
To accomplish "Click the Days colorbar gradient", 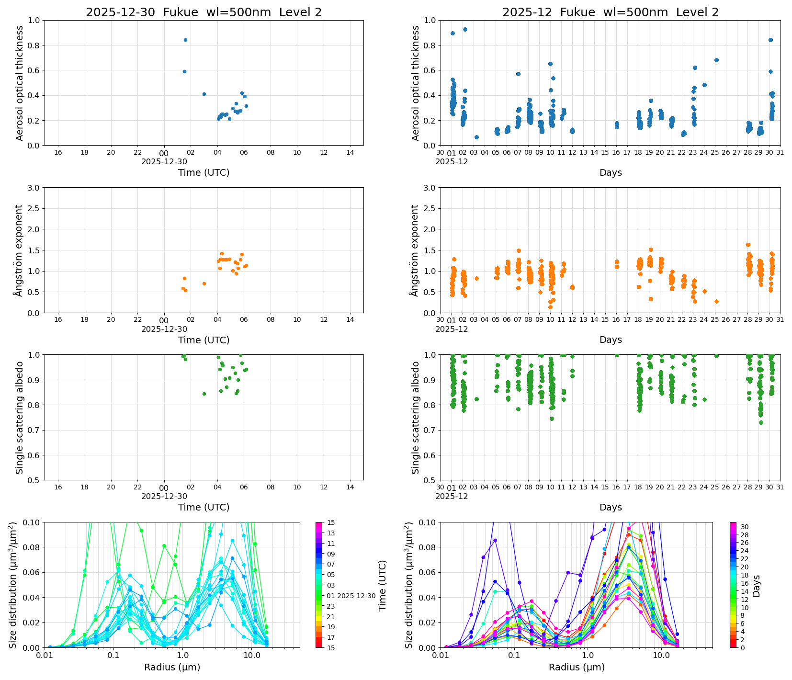I will click(733, 584).
